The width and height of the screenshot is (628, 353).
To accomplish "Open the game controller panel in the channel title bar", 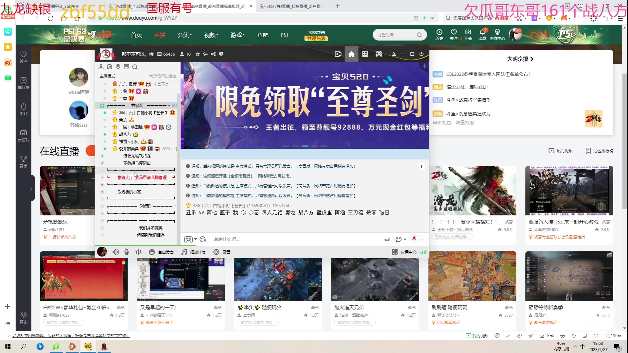I will pos(379,54).
